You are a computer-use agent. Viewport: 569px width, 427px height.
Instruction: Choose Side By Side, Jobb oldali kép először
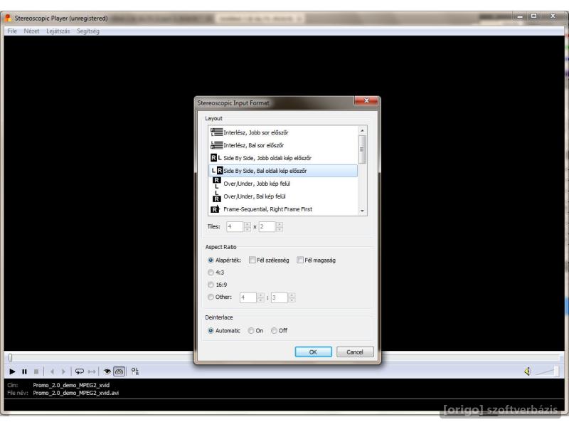(x=283, y=158)
